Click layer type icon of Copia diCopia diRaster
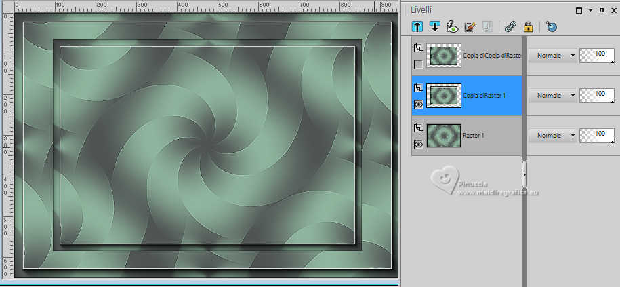The height and width of the screenshot is (287, 620). coord(419,48)
